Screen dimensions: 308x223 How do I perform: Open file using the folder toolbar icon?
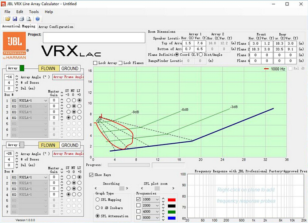(8, 19)
